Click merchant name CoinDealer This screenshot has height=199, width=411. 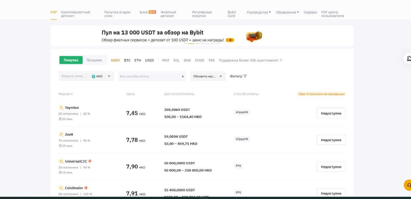[x=74, y=188]
